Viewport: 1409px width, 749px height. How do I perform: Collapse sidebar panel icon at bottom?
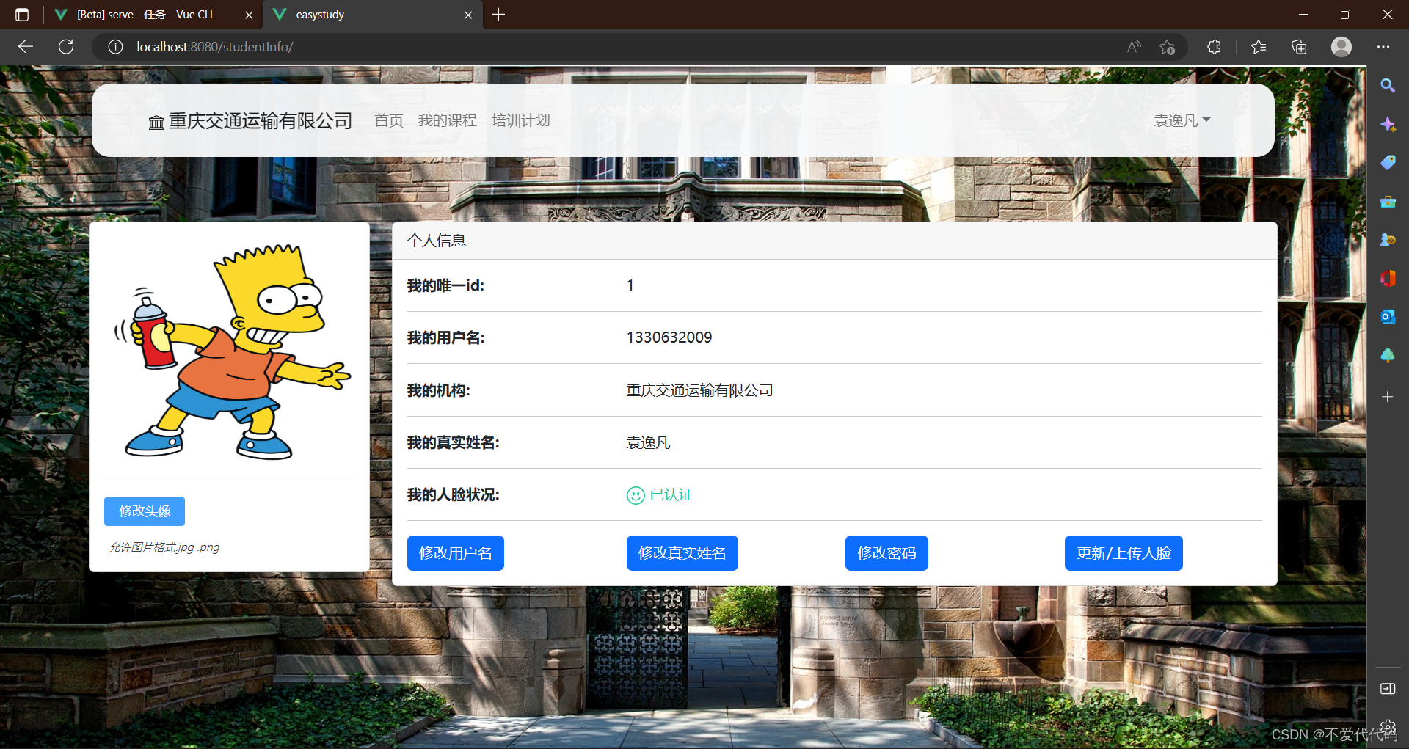[1388, 688]
